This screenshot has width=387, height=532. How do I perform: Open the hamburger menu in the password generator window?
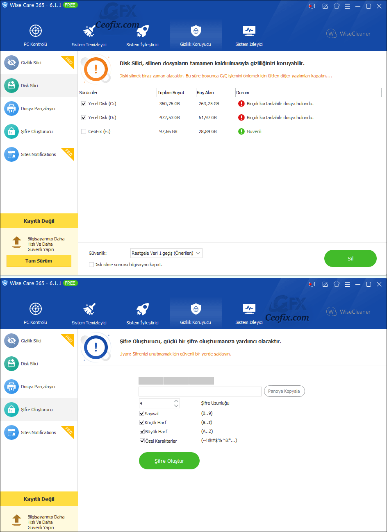click(x=347, y=284)
